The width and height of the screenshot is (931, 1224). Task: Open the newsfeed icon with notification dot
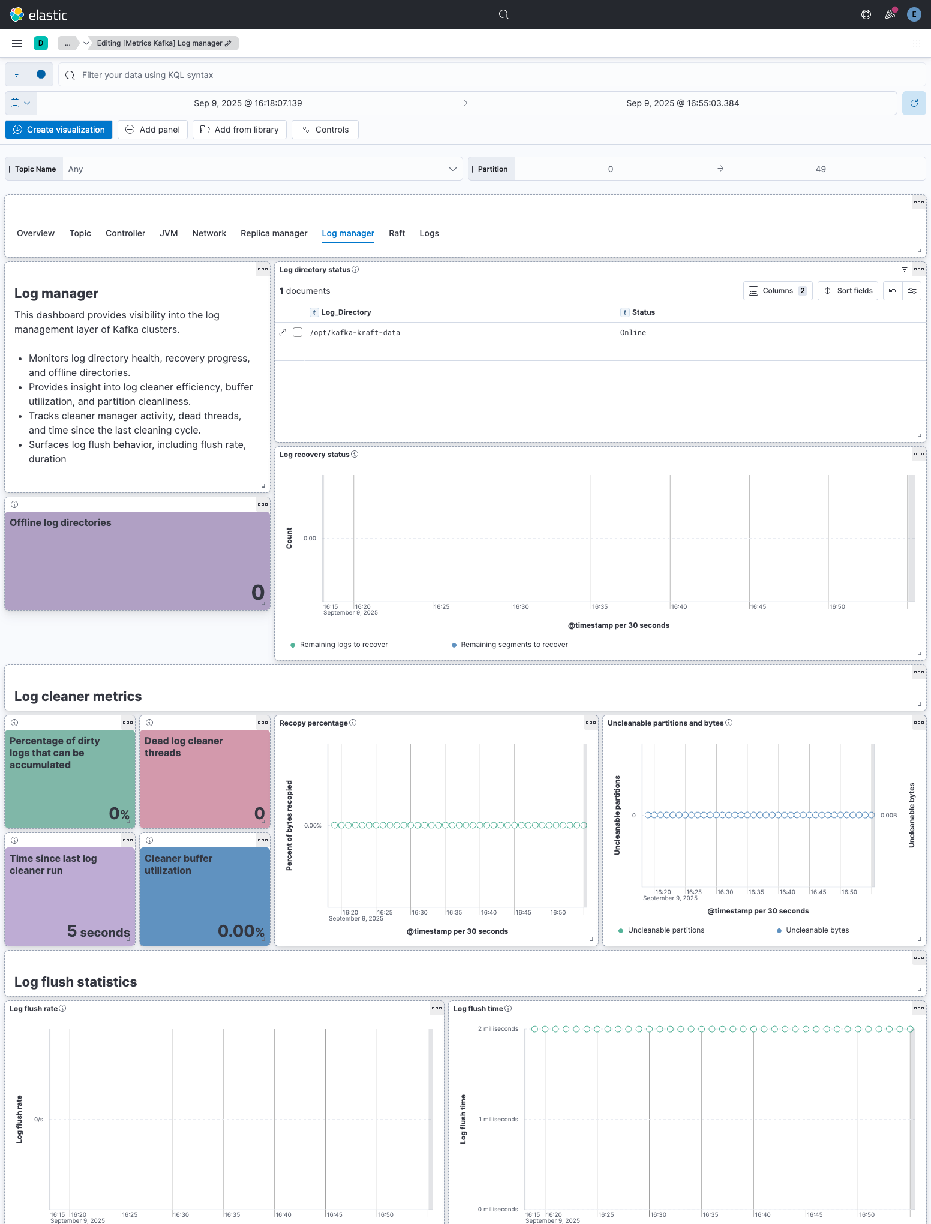click(890, 14)
